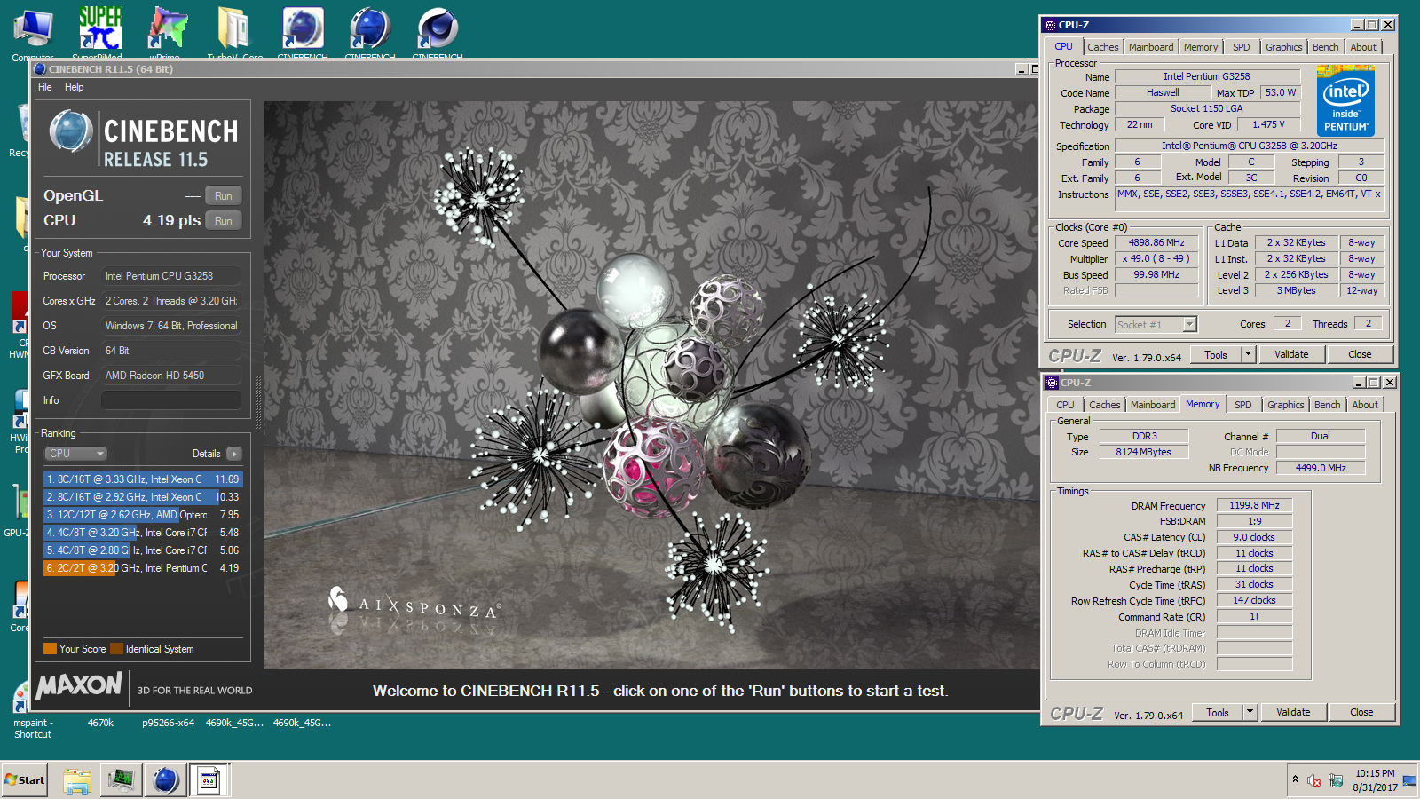Open the Socket #1 Selection dropdown

1156,325
